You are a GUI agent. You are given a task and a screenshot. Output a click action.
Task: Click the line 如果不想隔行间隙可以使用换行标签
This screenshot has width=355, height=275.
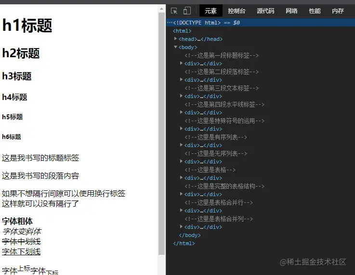(x=64, y=193)
